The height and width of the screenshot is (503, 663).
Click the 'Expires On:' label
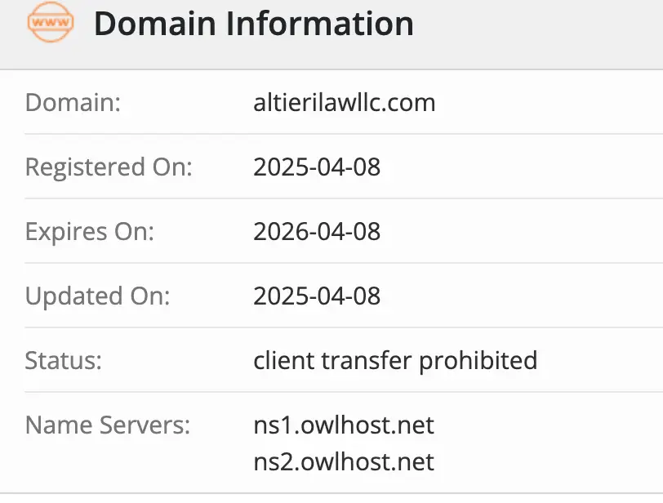coord(90,231)
